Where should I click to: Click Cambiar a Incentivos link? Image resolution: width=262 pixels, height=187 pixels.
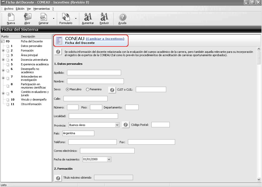point(105,39)
